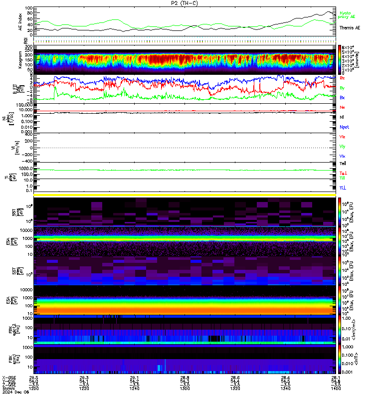Select the Themis AE legend label
The image size is (374, 399).
[350, 28]
